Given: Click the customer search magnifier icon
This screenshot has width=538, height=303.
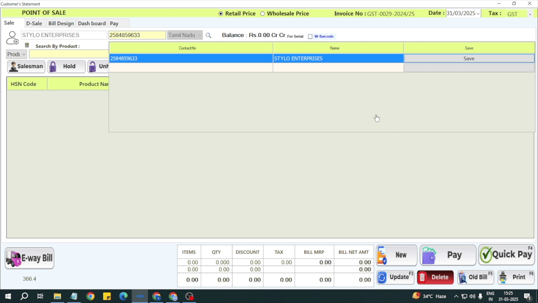Looking at the screenshot, I should (208, 35).
